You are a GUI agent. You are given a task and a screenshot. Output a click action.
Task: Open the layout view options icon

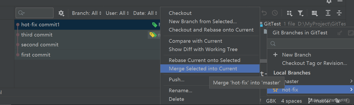point(314,13)
